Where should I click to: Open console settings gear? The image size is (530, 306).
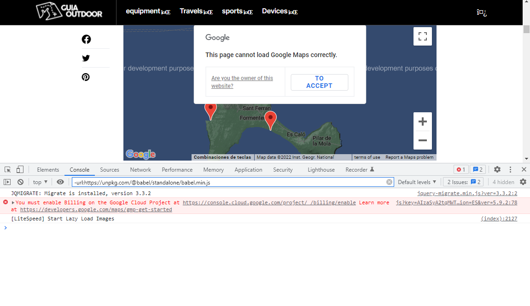tap(523, 182)
